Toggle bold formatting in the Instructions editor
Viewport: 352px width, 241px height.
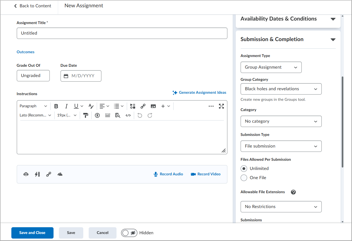tap(56, 106)
